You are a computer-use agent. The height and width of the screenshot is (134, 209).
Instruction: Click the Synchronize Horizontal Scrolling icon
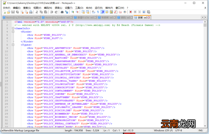click(x=88, y=12)
